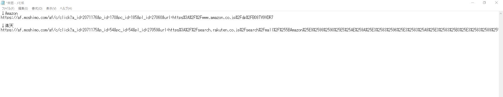Click the search.rakuten.co.jp part of the URL

[x=218, y=30]
